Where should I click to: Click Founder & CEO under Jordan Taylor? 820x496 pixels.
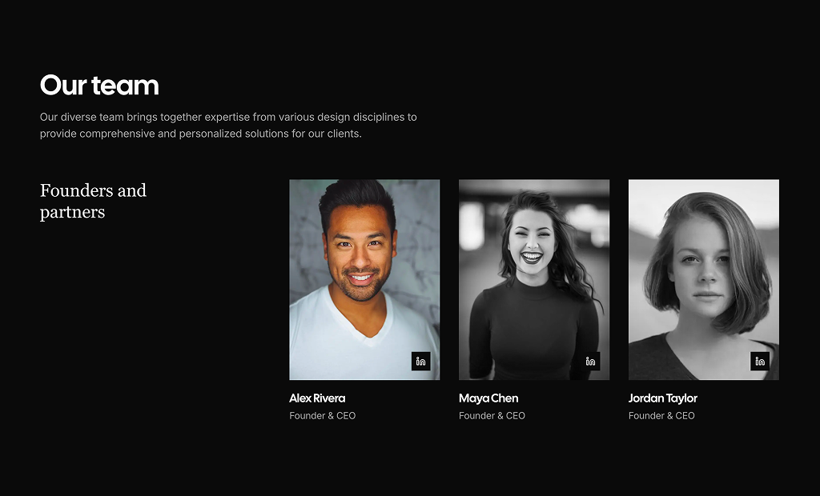click(x=661, y=416)
